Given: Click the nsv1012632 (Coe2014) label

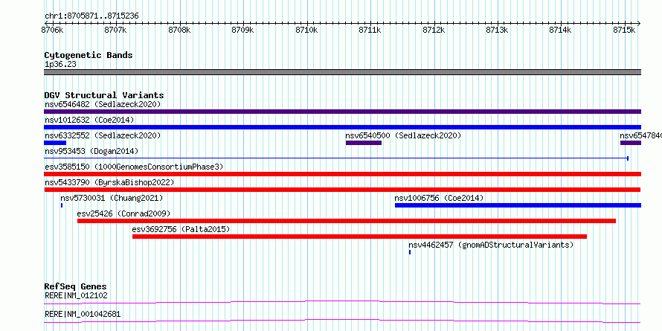Looking at the screenshot, I should (89, 120).
